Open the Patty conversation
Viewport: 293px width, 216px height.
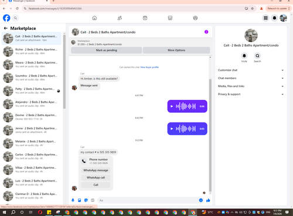[32, 91]
